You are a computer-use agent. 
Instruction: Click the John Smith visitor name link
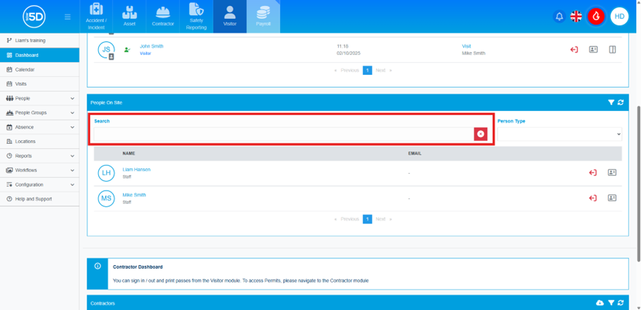point(151,46)
